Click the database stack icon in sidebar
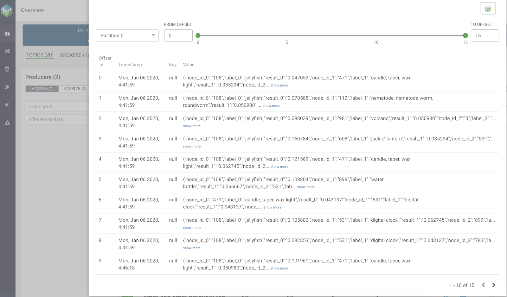This screenshot has height=297, width=507. click(7, 69)
